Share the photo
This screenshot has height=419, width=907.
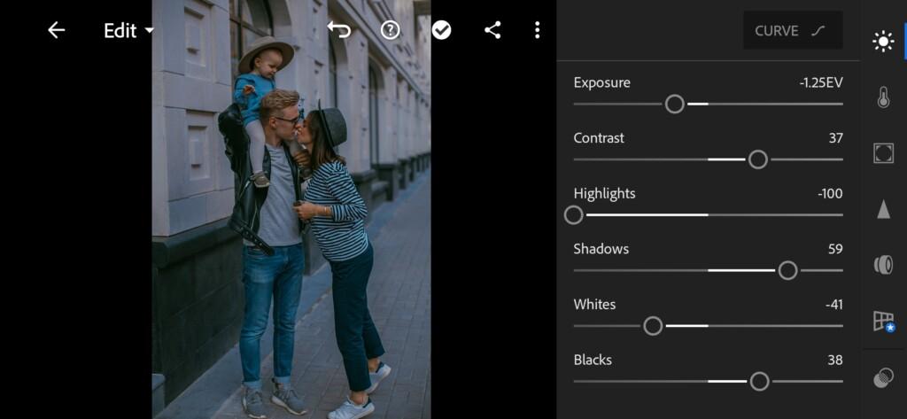click(x=492, y=30)
